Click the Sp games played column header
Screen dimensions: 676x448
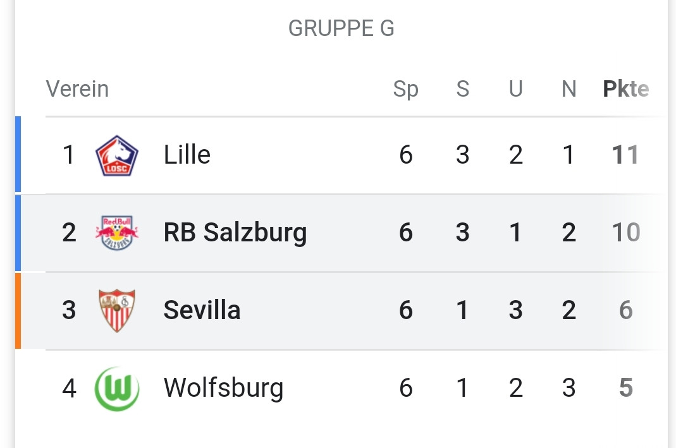click(405, 89)
